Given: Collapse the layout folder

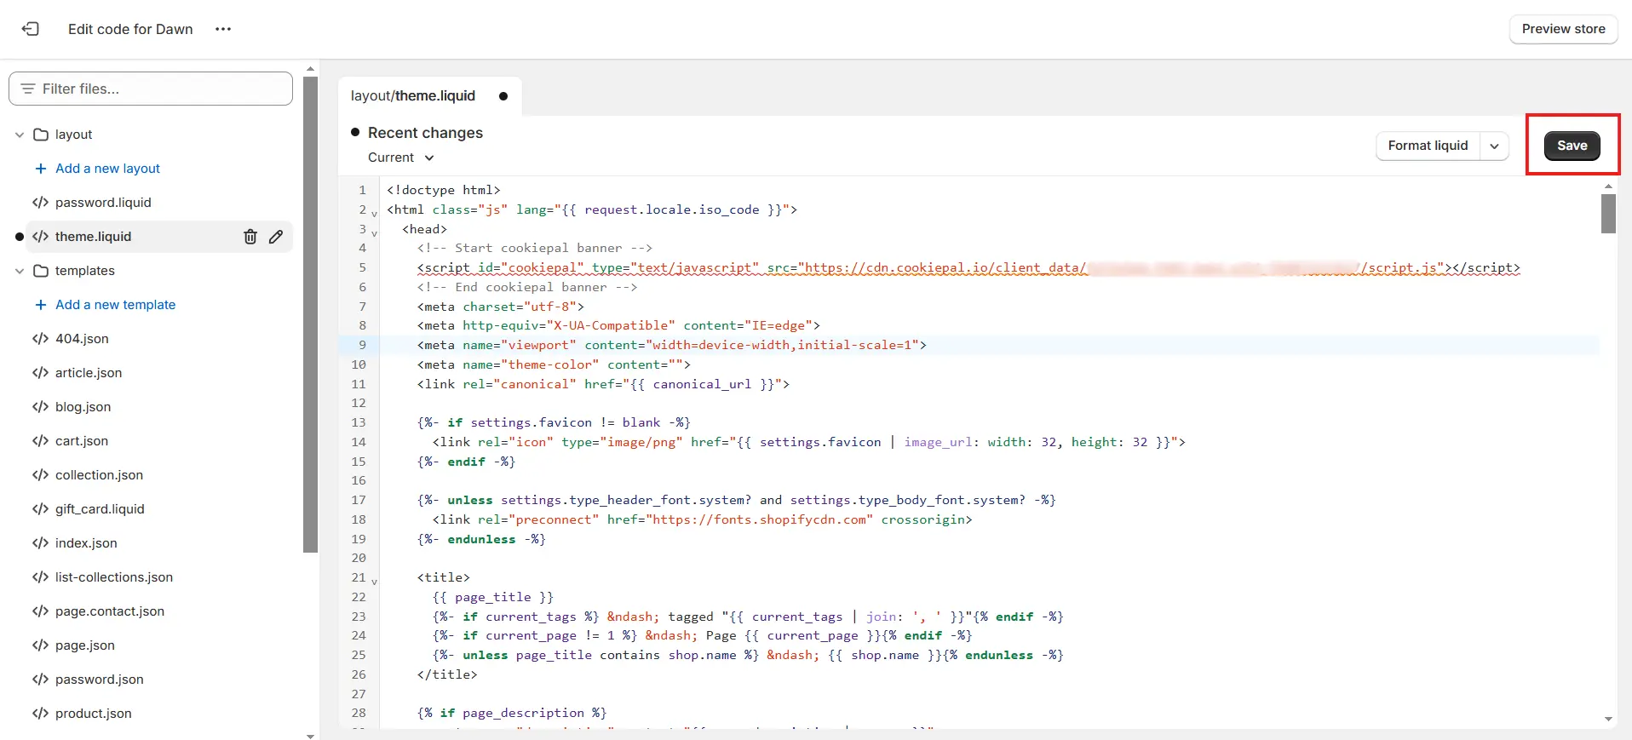Looking at the screenshot, I should (20, 135).
